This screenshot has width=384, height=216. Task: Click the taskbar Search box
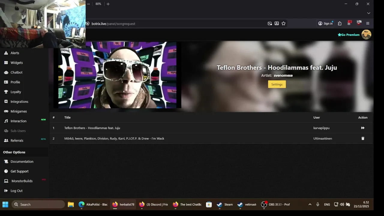[38, 205]
